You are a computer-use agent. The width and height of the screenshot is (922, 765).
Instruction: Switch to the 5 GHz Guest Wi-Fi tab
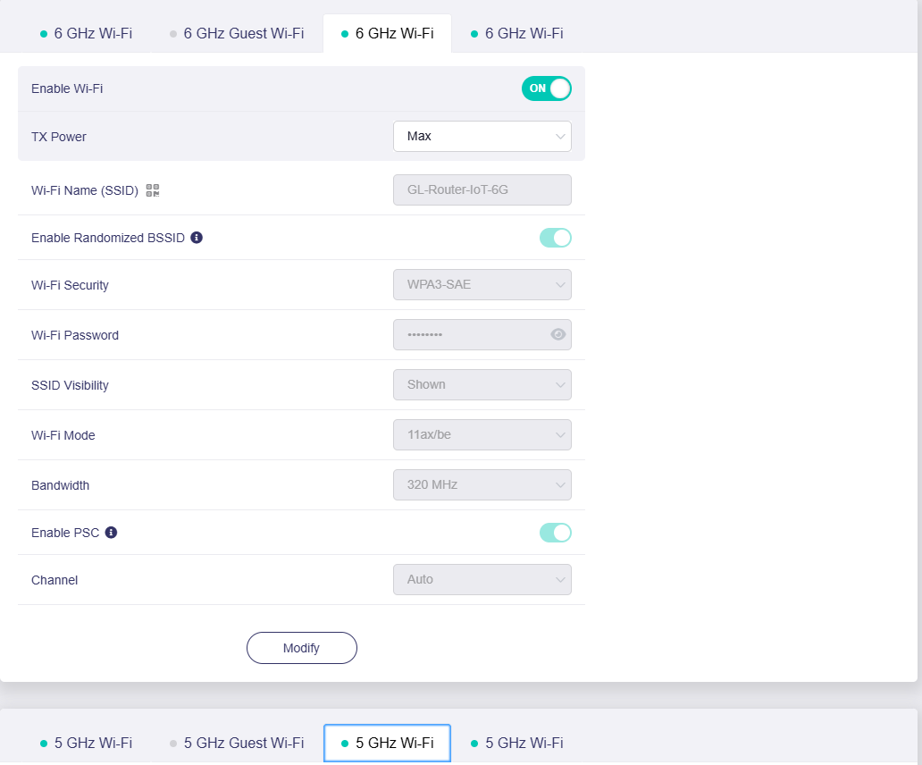pos(237,744)
